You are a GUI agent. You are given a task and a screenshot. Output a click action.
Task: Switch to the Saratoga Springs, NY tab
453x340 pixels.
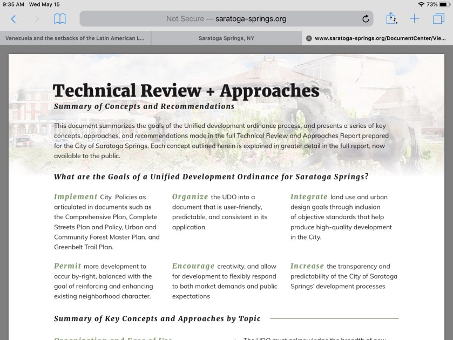point(226,38)
